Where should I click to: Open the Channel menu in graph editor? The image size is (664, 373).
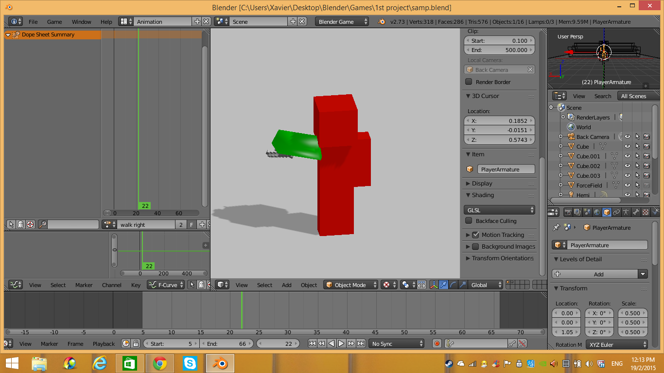tap(111, 285)
